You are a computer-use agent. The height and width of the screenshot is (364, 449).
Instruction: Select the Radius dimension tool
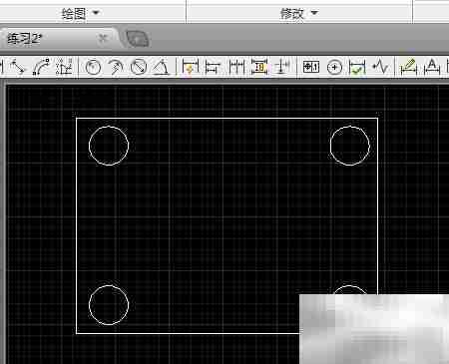(x=93, y=67)
